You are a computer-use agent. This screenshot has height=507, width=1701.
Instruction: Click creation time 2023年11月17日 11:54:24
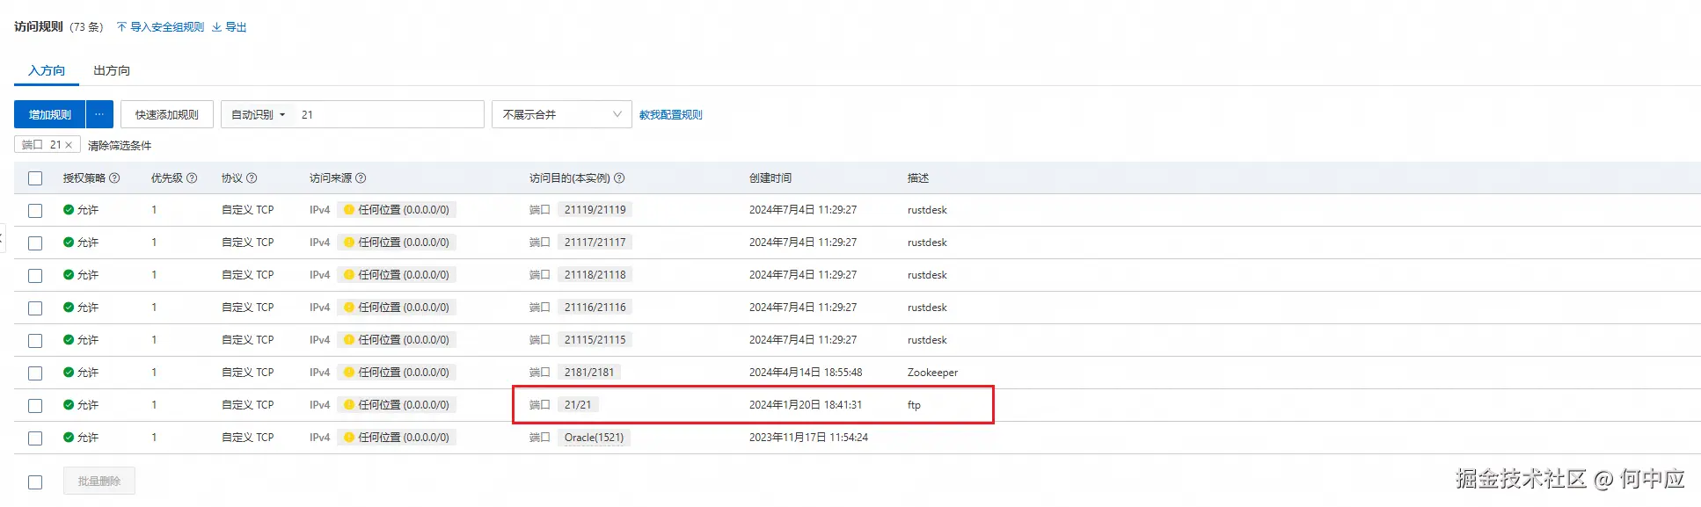click(x=808, y=438)
